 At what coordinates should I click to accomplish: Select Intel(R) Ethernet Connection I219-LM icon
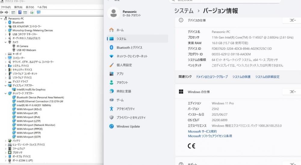click(x=14, y=101)
